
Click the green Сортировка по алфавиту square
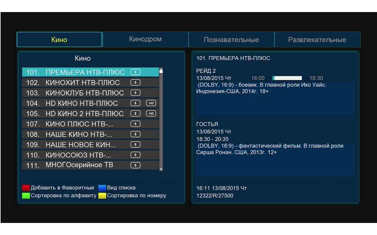(26, 196)
